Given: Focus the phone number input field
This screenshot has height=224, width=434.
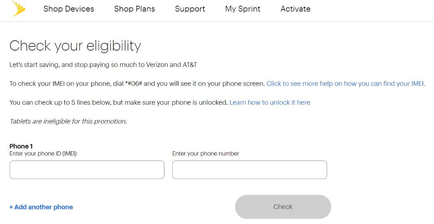Looking at the screenshot, I should pyautogui.click(x=250, y=170).
